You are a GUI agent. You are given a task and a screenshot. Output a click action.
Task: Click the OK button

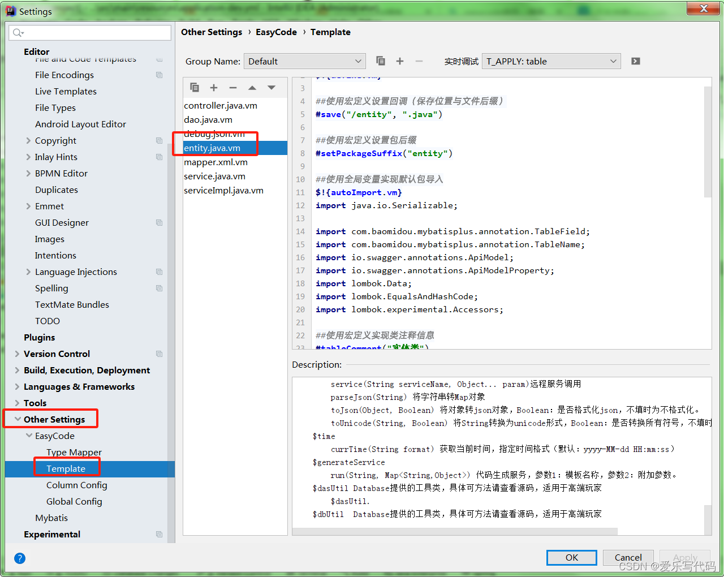572,557
